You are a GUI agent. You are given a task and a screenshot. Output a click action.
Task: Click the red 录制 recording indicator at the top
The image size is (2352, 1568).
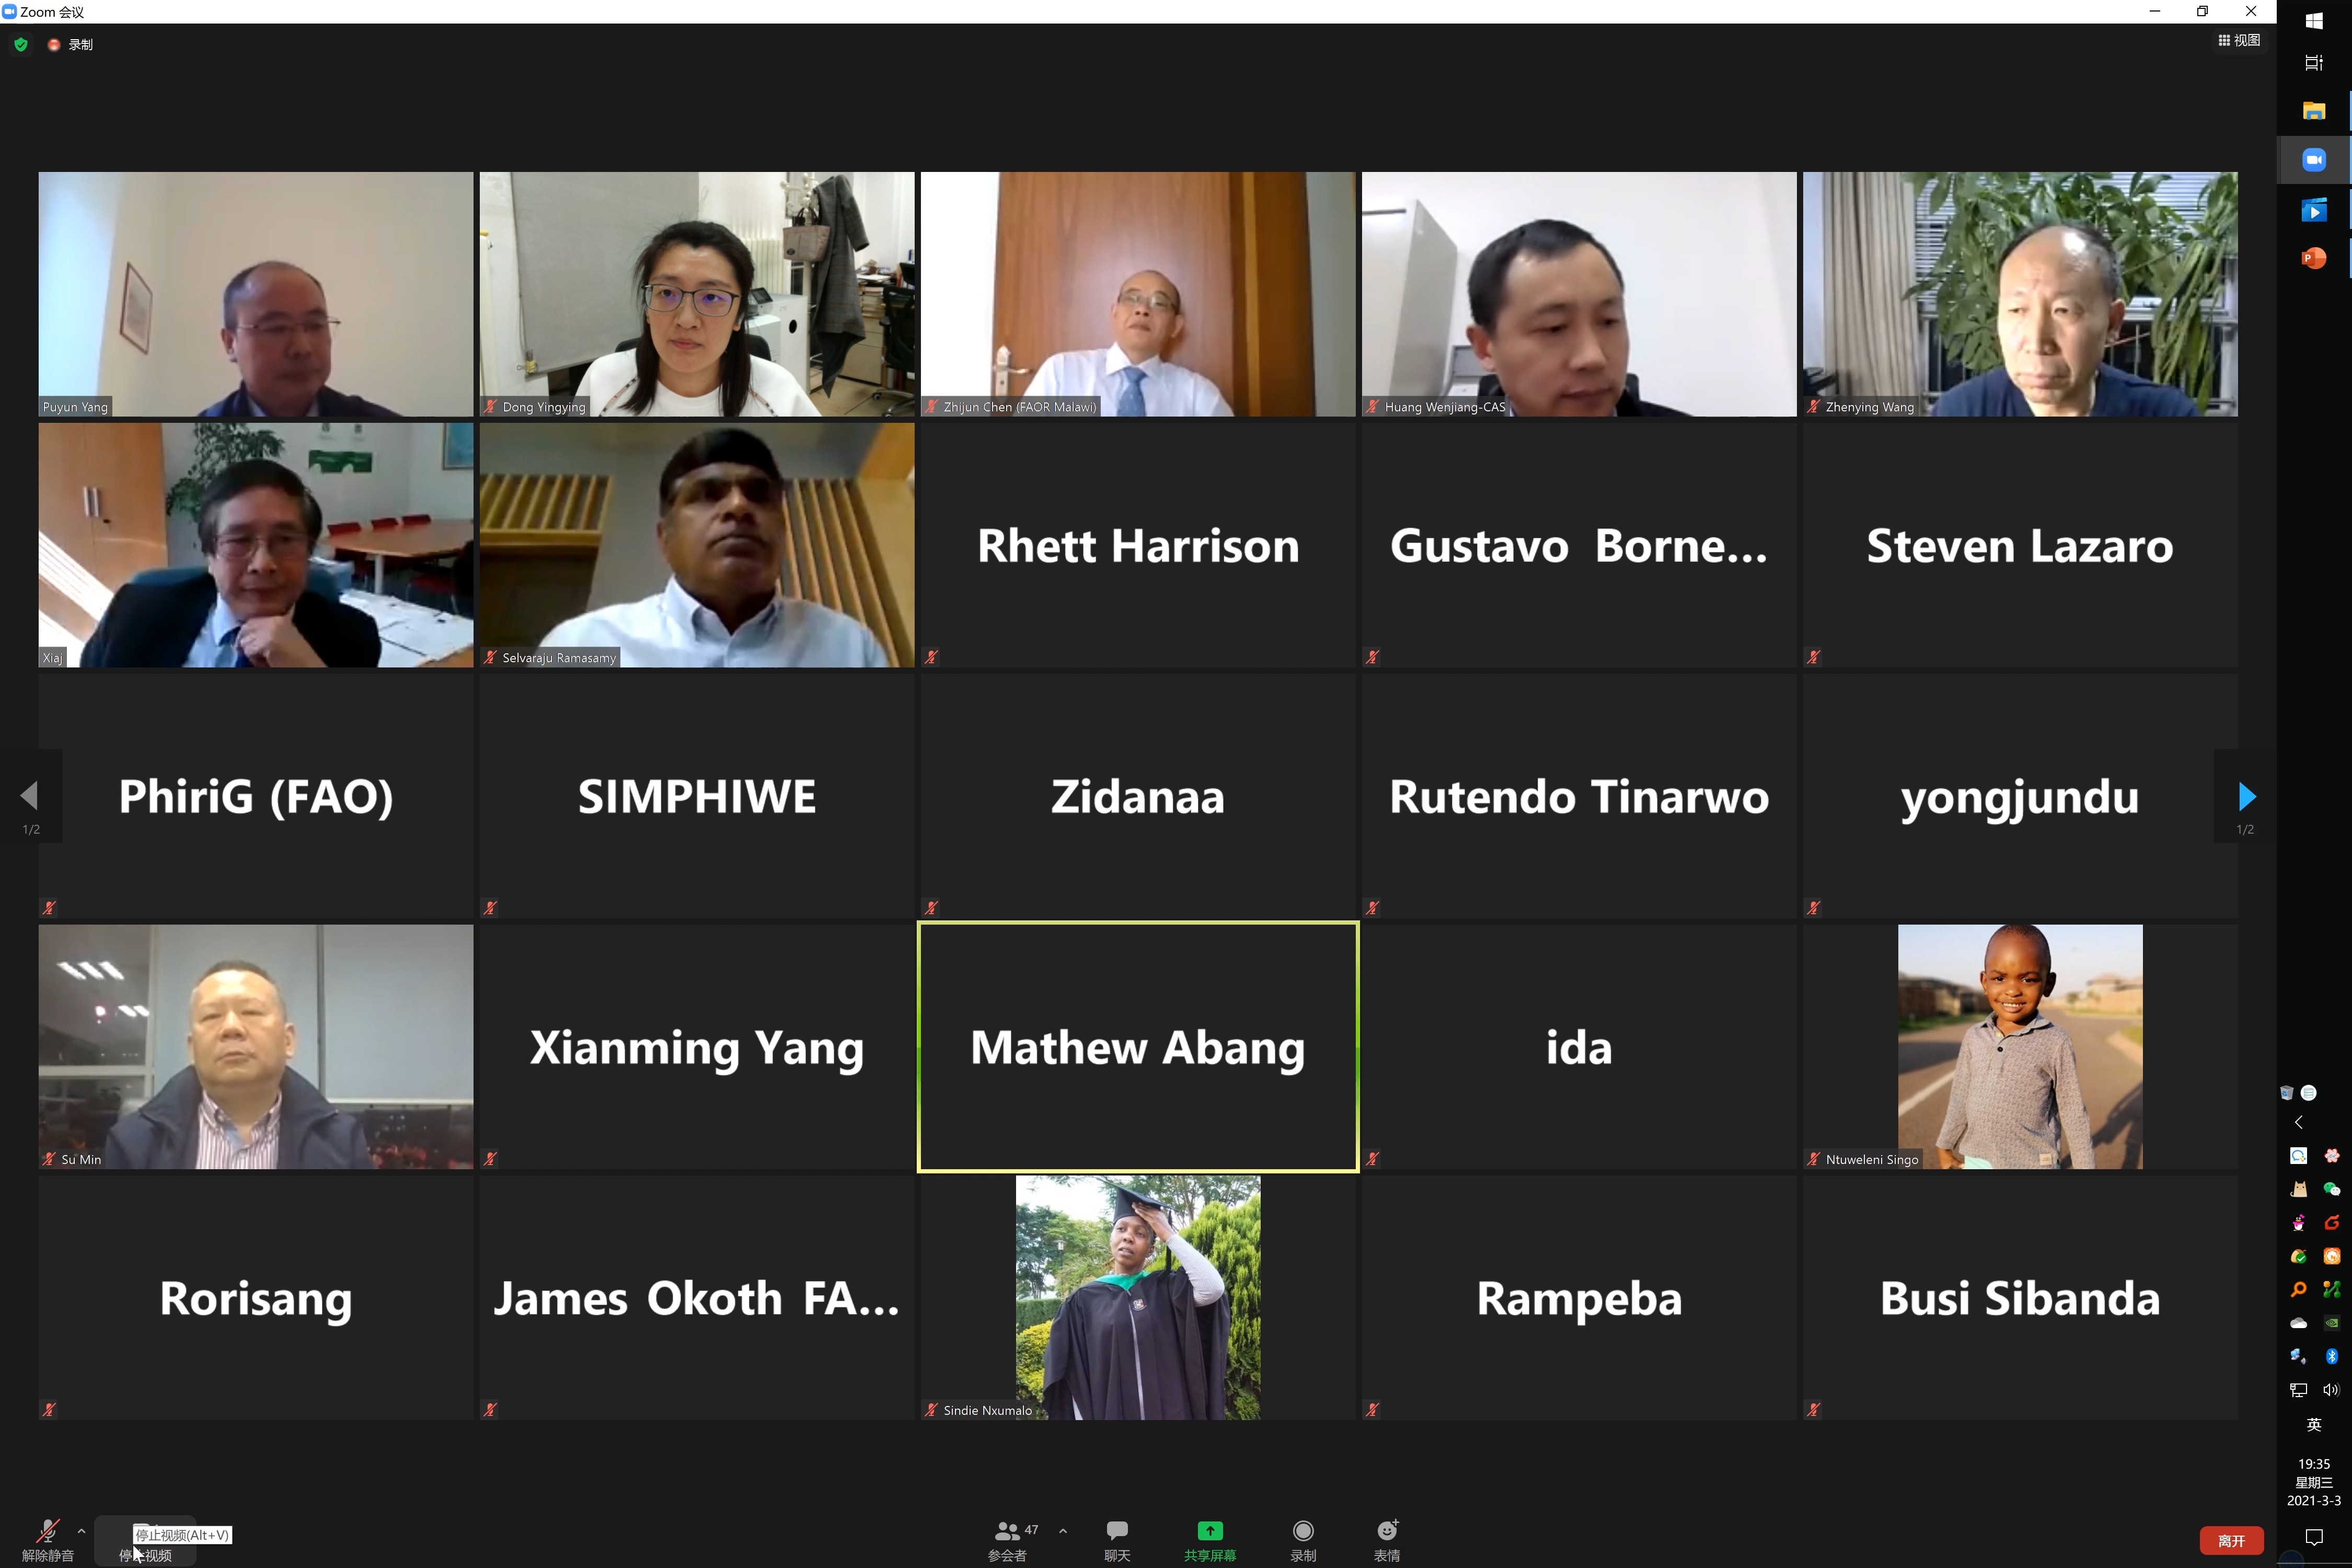tap(70, 44)
